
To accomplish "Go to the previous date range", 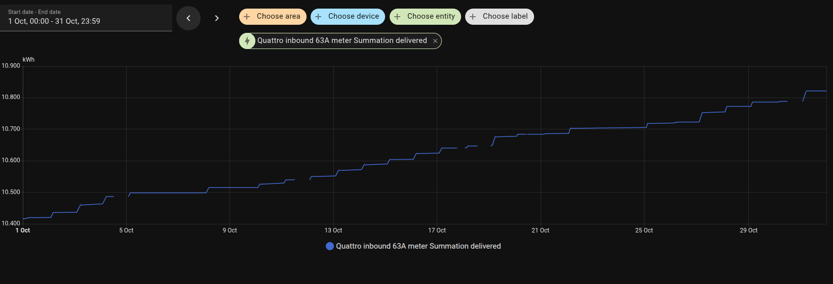I will (188, 18).
